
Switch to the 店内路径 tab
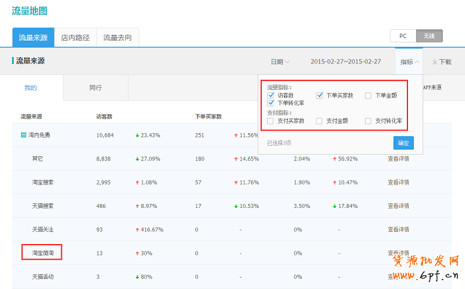pos(75,37)
